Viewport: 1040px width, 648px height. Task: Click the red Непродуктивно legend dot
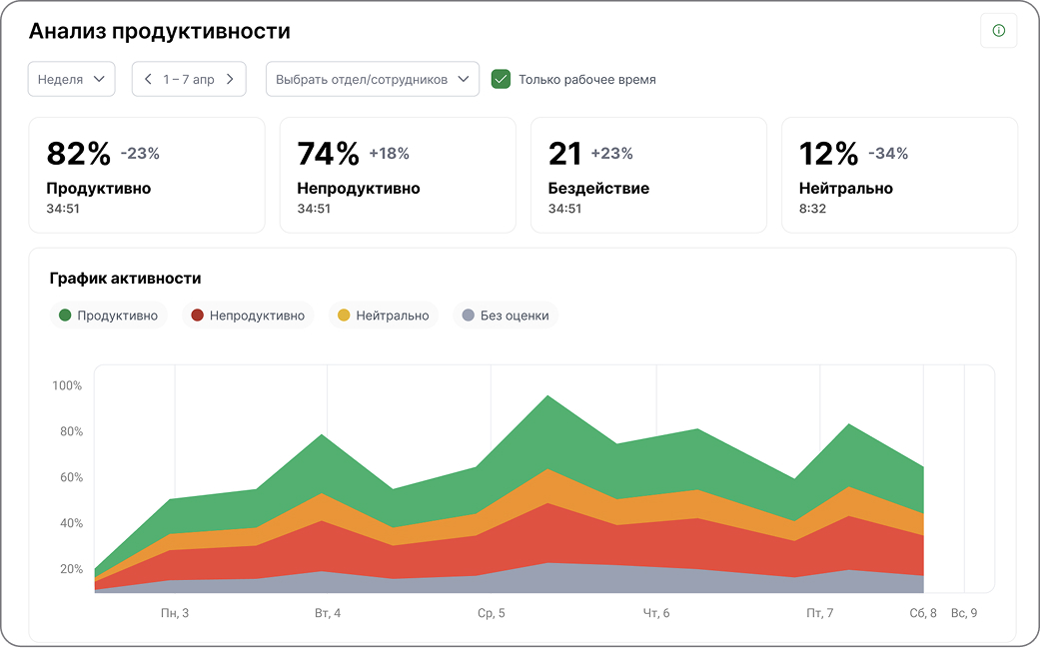tap(197, 316)
